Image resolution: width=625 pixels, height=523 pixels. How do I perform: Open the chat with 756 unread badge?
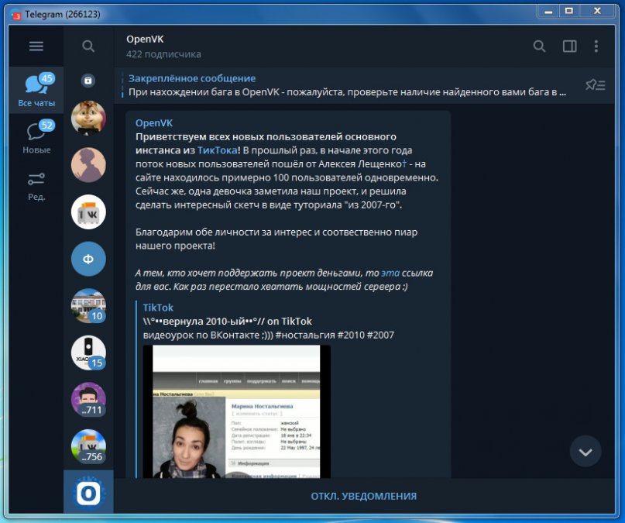(88, 447)
